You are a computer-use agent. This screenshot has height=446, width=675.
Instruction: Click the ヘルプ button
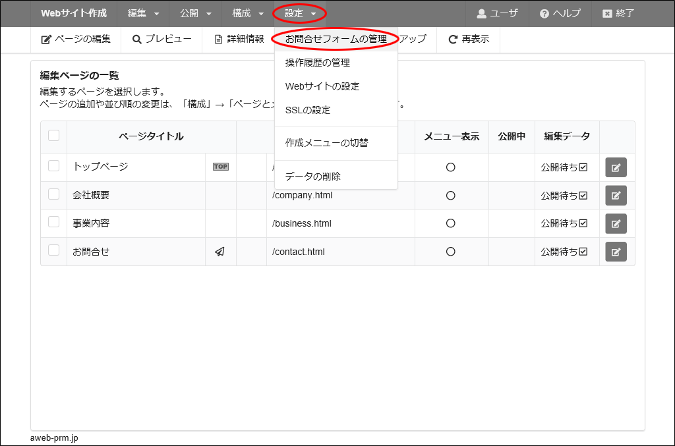(560, 13)
